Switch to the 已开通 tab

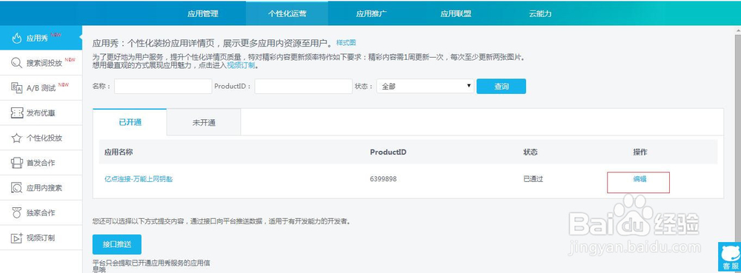130,122
